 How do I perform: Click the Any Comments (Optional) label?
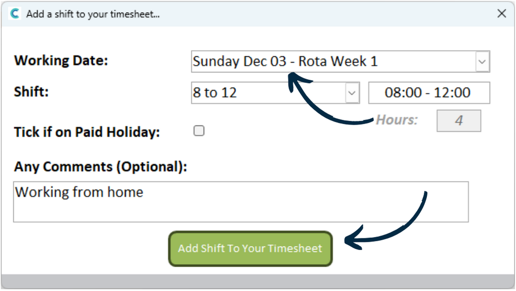(x=100, y=167)
